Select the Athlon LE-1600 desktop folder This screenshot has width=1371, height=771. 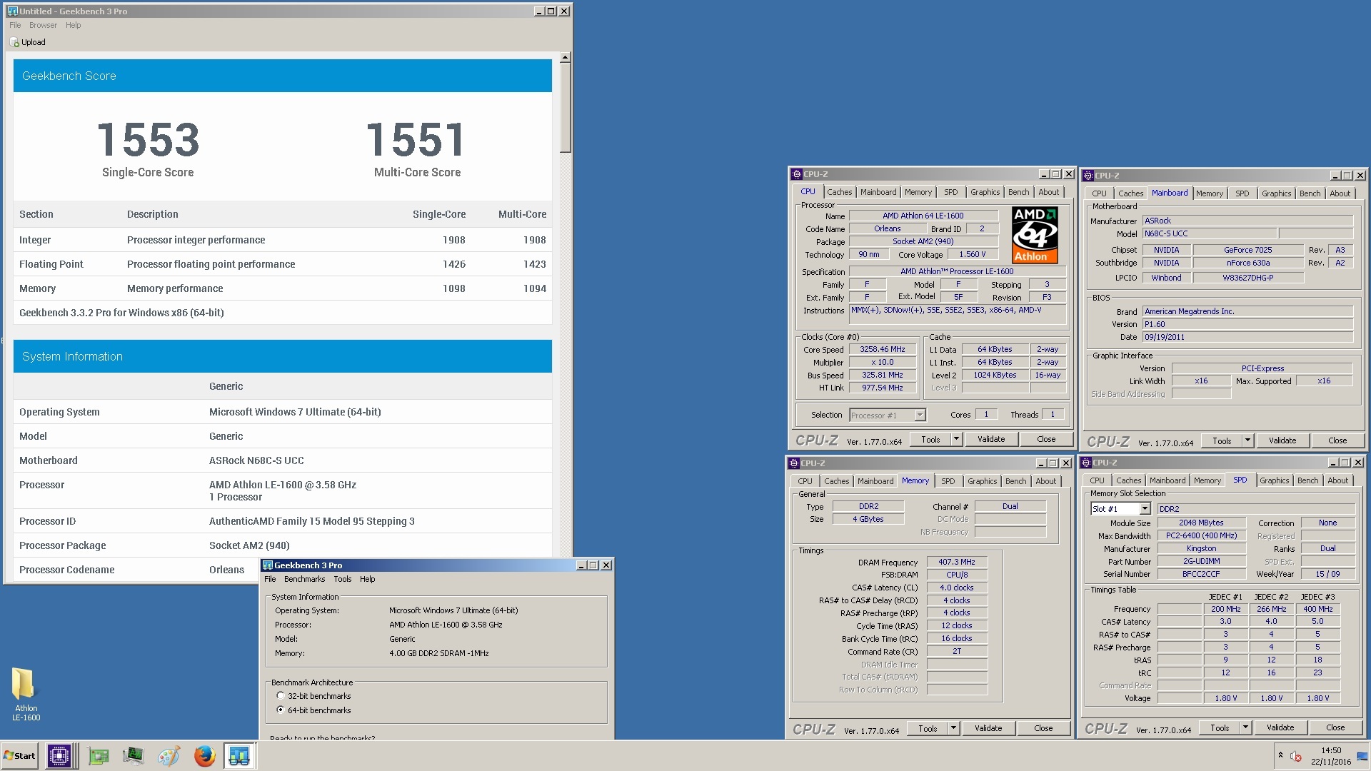[x=26, y=694]
